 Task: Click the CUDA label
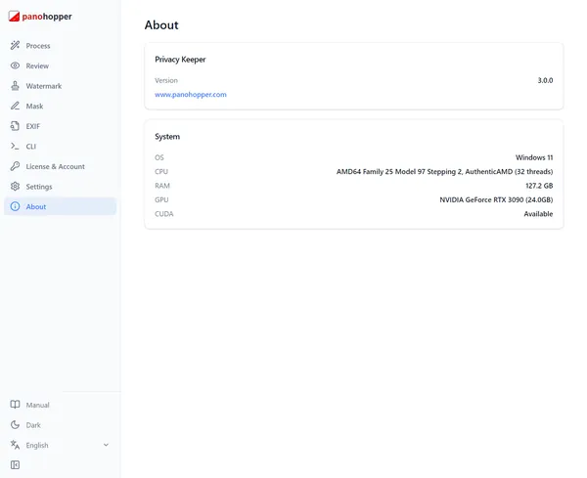coord(164,214)
